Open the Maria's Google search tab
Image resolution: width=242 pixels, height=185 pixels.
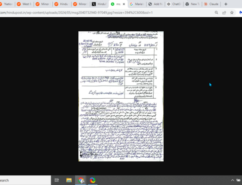137,4
